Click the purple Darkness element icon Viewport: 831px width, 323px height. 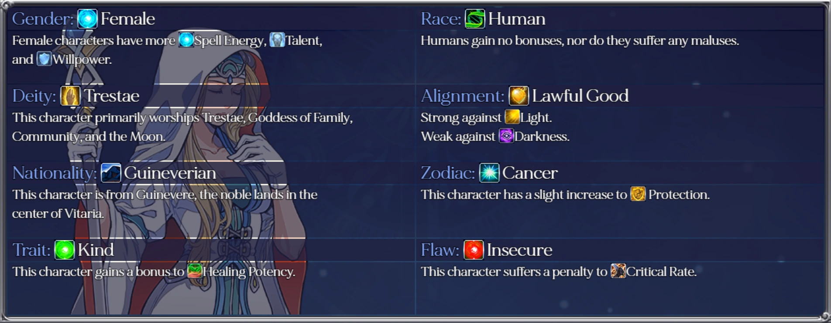506,136
